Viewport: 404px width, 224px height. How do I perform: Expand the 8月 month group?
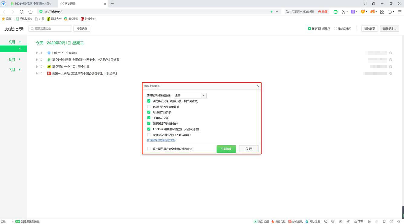20,59
